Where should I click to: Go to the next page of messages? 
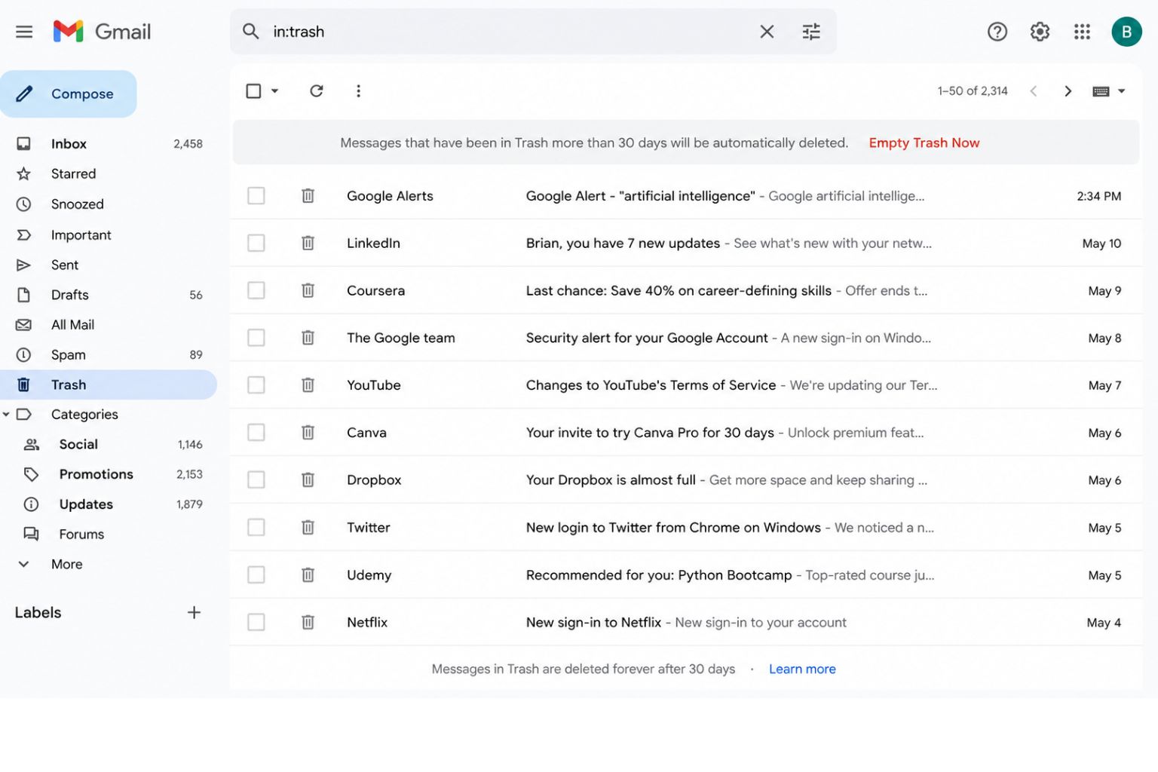1068,91
